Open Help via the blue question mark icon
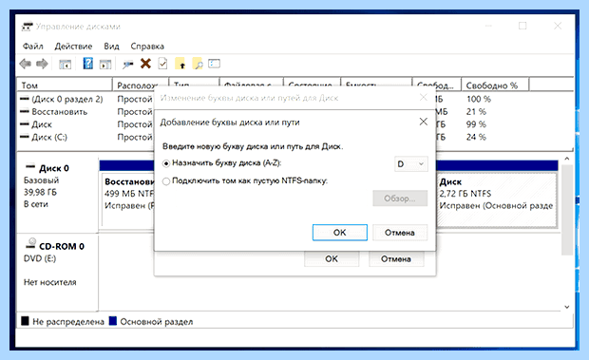Viewport: 589px width, 360px height. click(x=88, y=64)
